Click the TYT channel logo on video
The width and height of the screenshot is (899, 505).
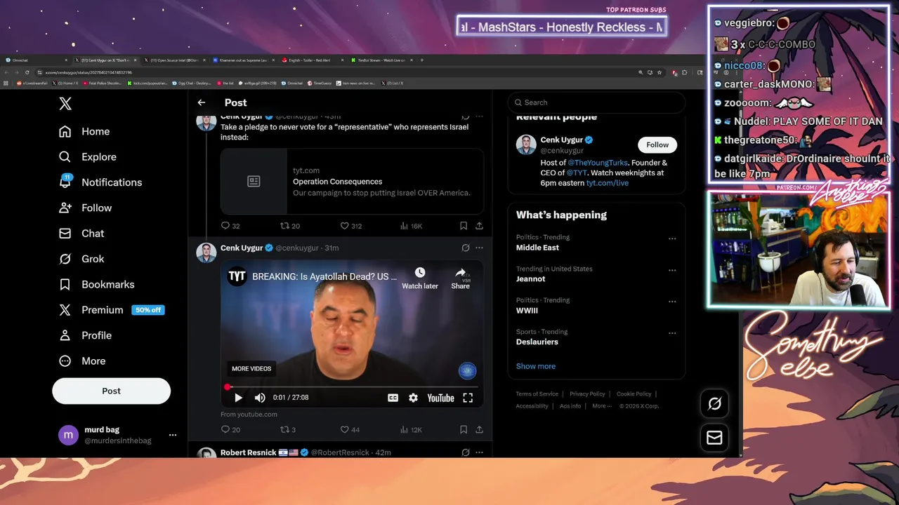(x=237, y=276)
